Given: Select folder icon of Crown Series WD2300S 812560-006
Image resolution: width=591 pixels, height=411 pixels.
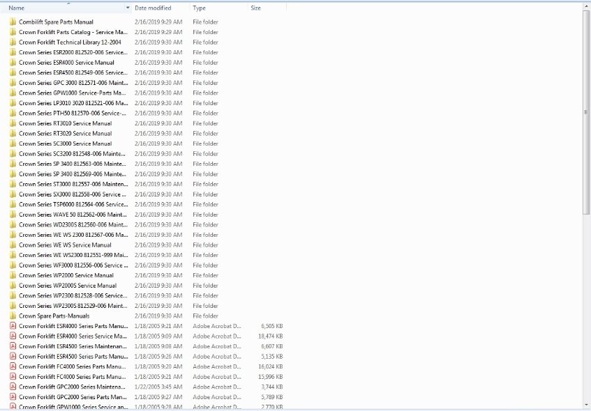Looking at the screenshot, I should 13,225.
